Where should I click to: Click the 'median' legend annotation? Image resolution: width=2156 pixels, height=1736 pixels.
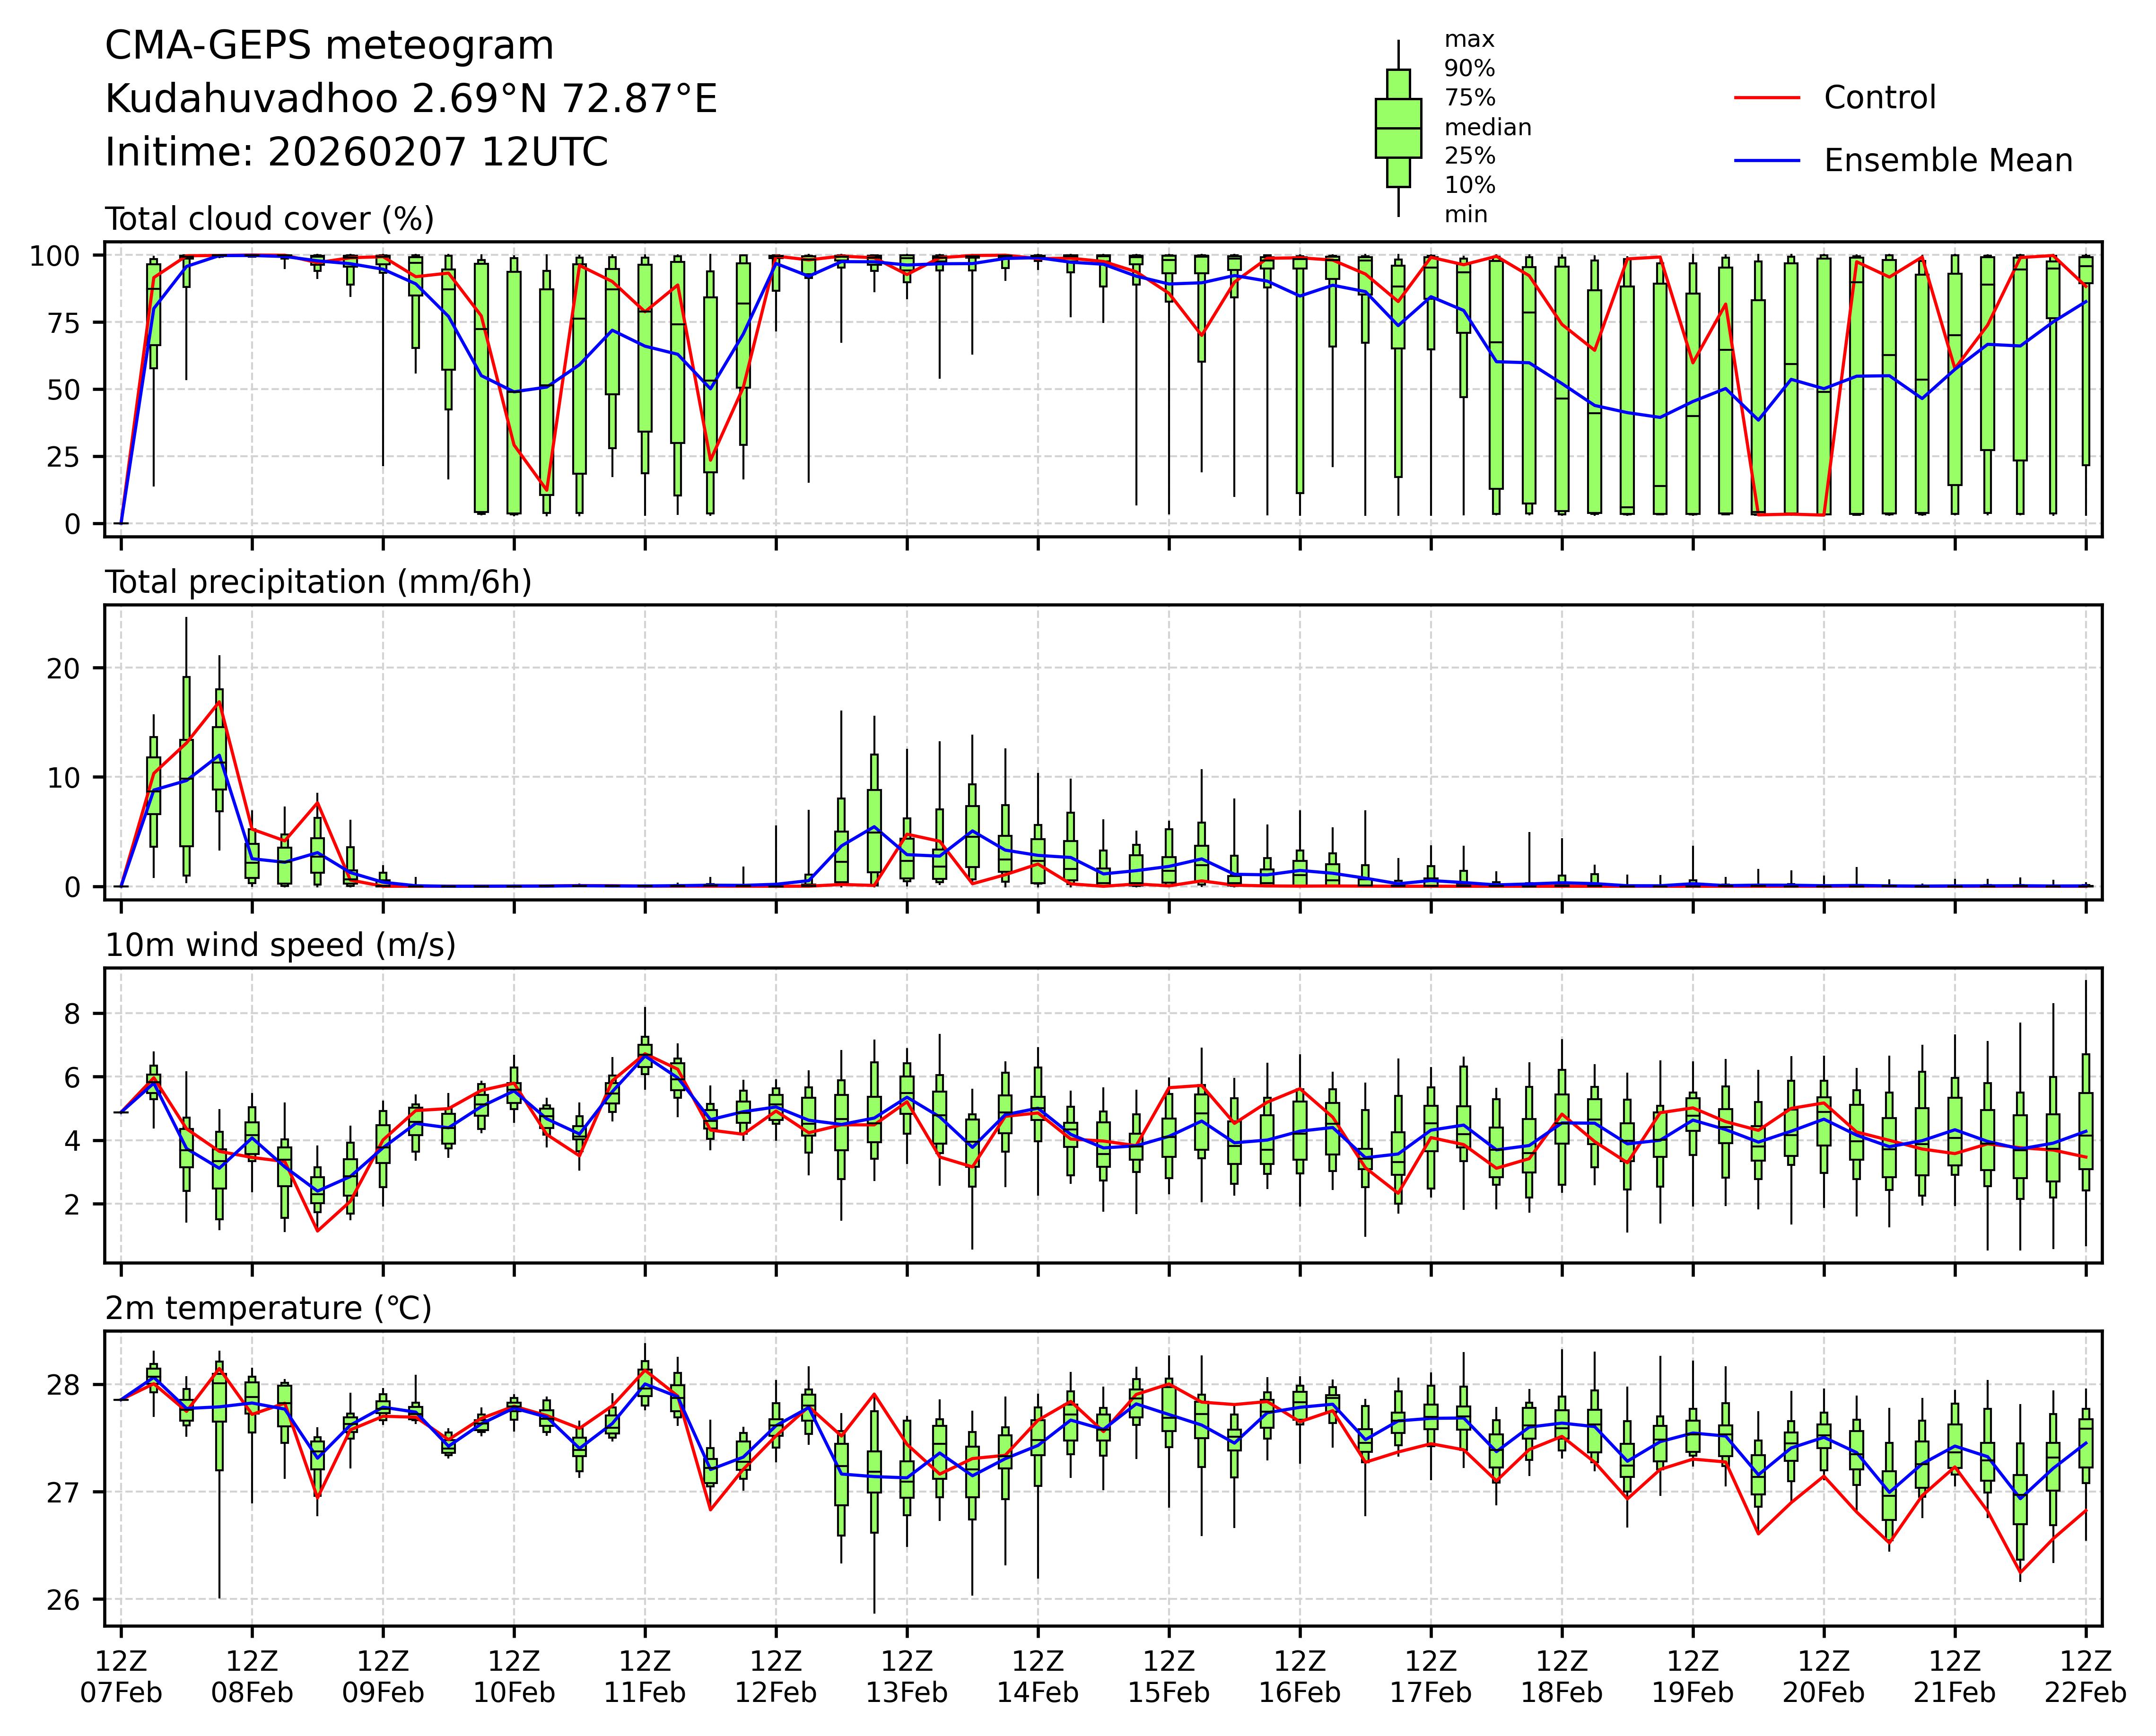click(1487, 127)
